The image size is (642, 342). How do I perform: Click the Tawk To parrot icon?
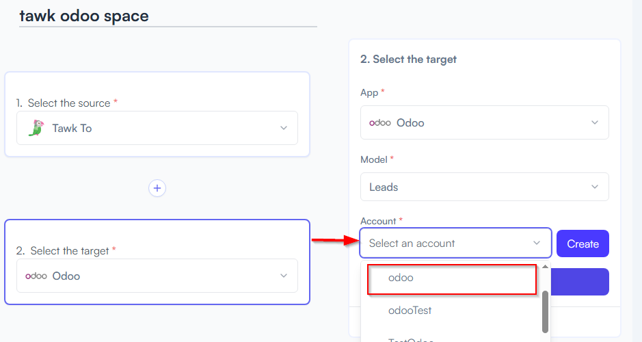36,128
